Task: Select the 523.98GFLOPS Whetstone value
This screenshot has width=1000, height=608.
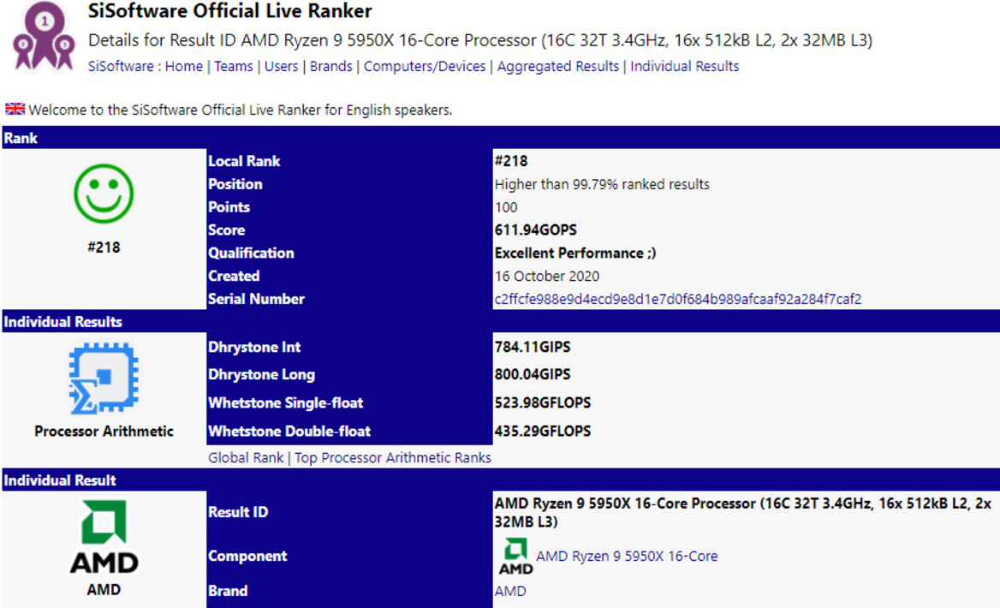Action: [x=543, y=403]
